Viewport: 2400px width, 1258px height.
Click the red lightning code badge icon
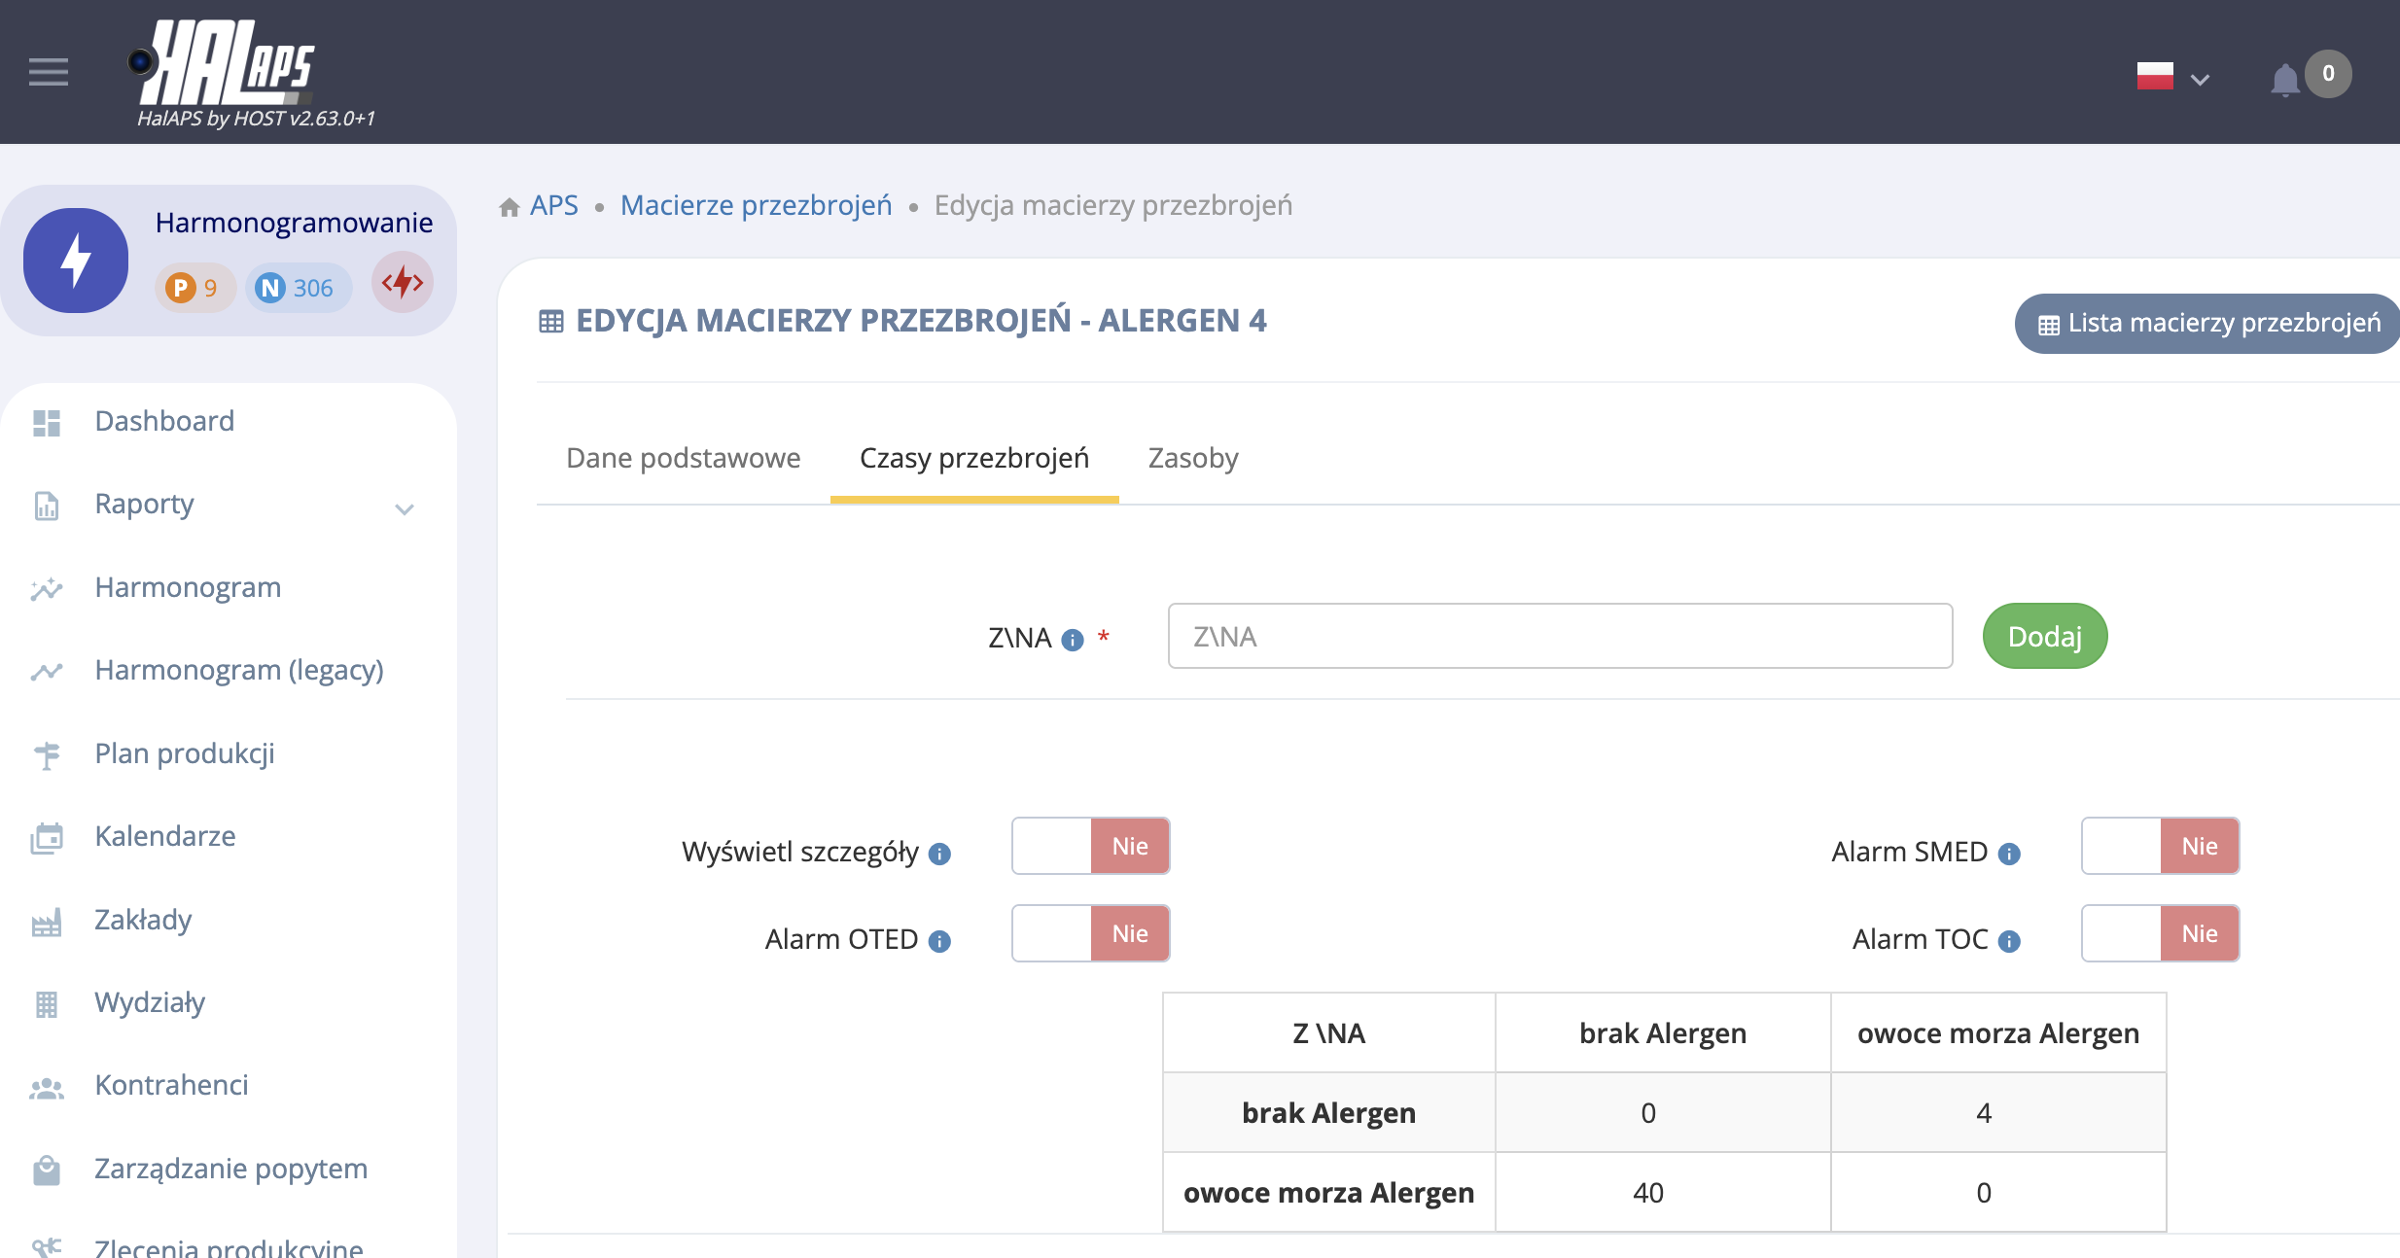pos(403,283)
